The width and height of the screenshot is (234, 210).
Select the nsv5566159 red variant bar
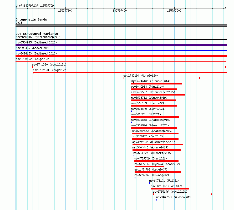[154, 106]
